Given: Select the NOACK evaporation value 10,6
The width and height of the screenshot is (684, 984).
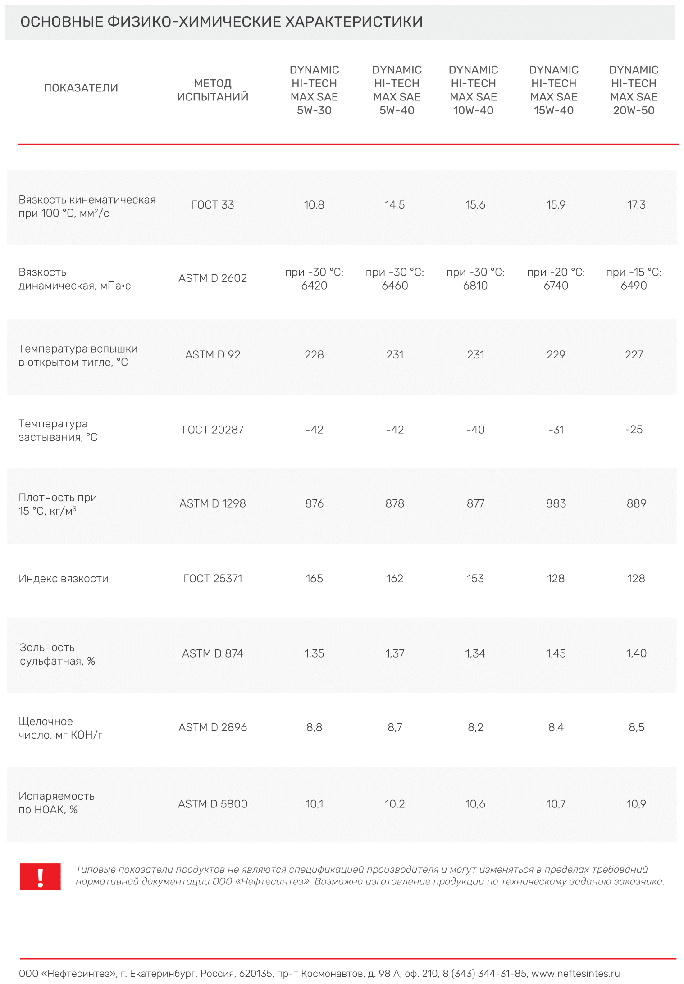Looking at the screenshot, I should click(475, 804).
